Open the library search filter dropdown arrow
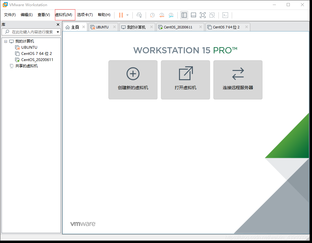 (x=58, y=32)
